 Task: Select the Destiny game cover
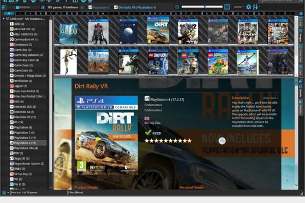(x=128, y=31)
